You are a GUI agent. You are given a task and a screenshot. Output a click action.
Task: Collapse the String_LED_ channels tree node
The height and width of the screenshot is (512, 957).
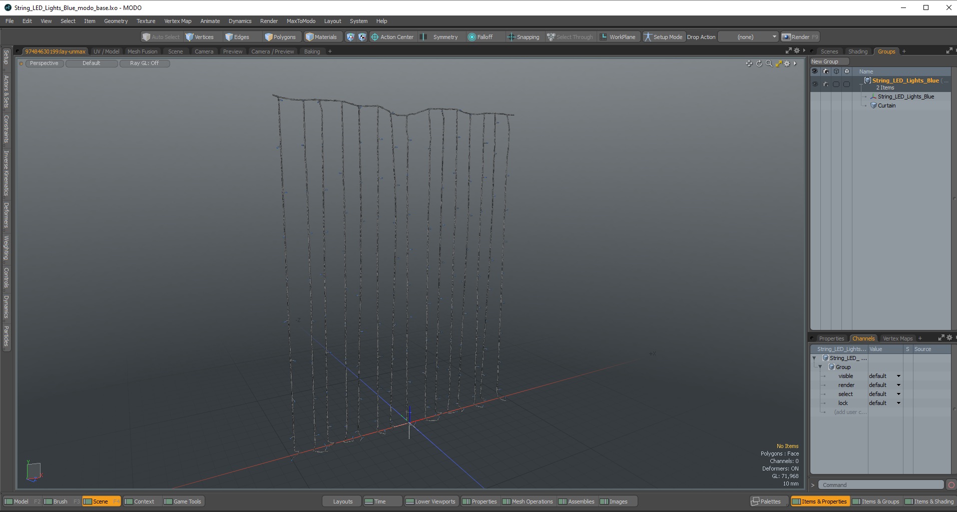pyautogui.click(x=814, y=358)
